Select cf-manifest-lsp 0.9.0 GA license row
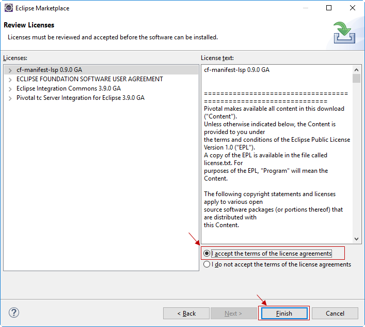Viewport: 365px width, 327px height. (x=101, y=70)
